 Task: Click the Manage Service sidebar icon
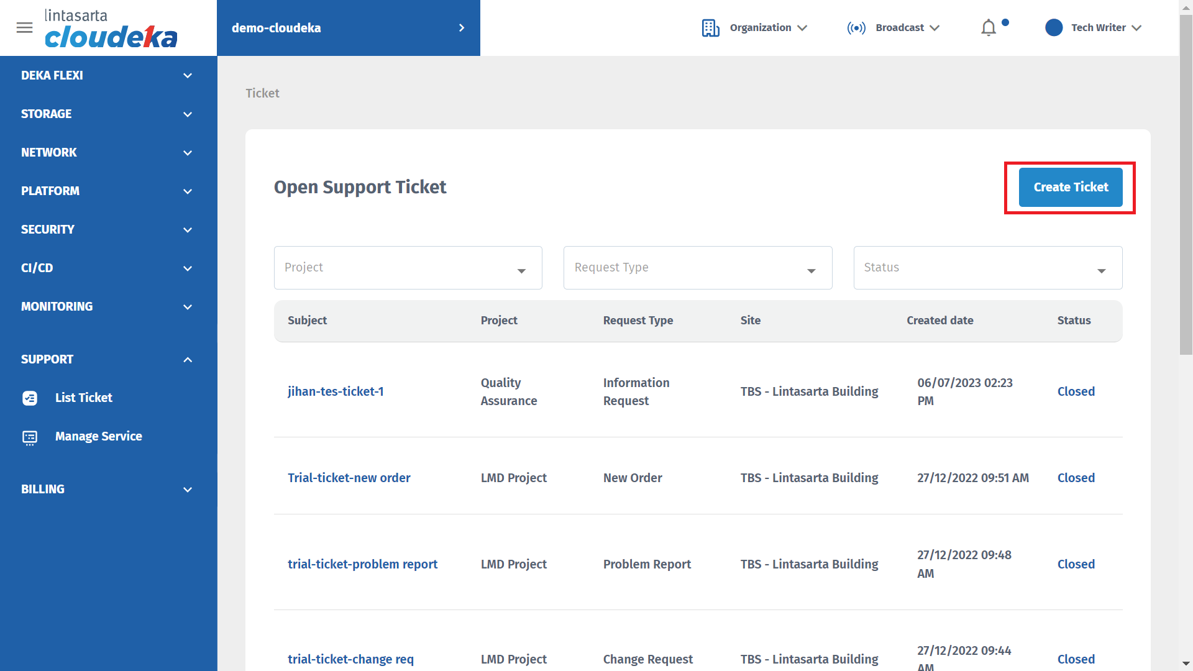30,437
